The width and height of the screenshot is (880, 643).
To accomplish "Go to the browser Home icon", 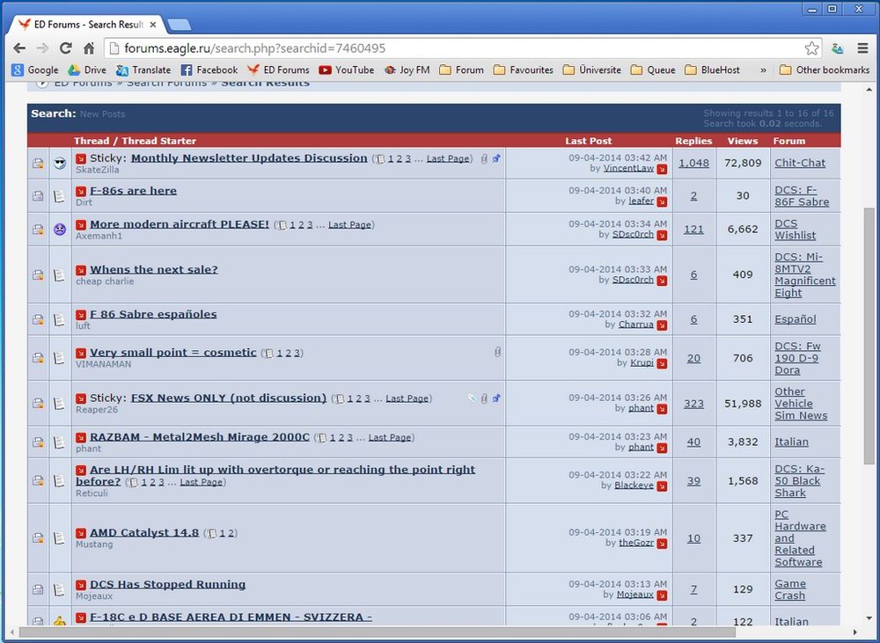I will tap(89, 48).
